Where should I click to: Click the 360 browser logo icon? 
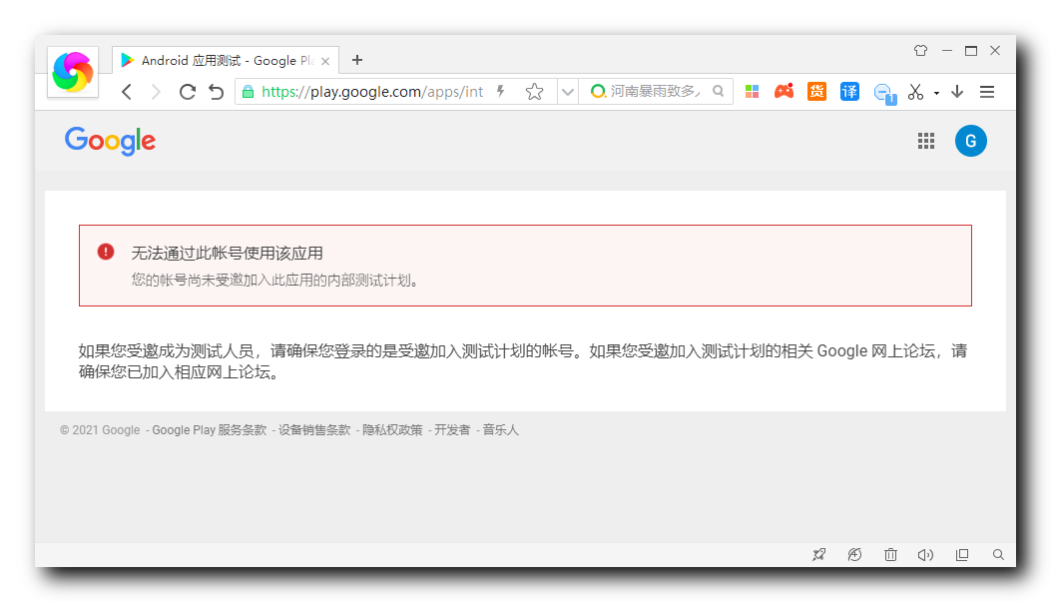pyautogui.click(x=73, y=73)
